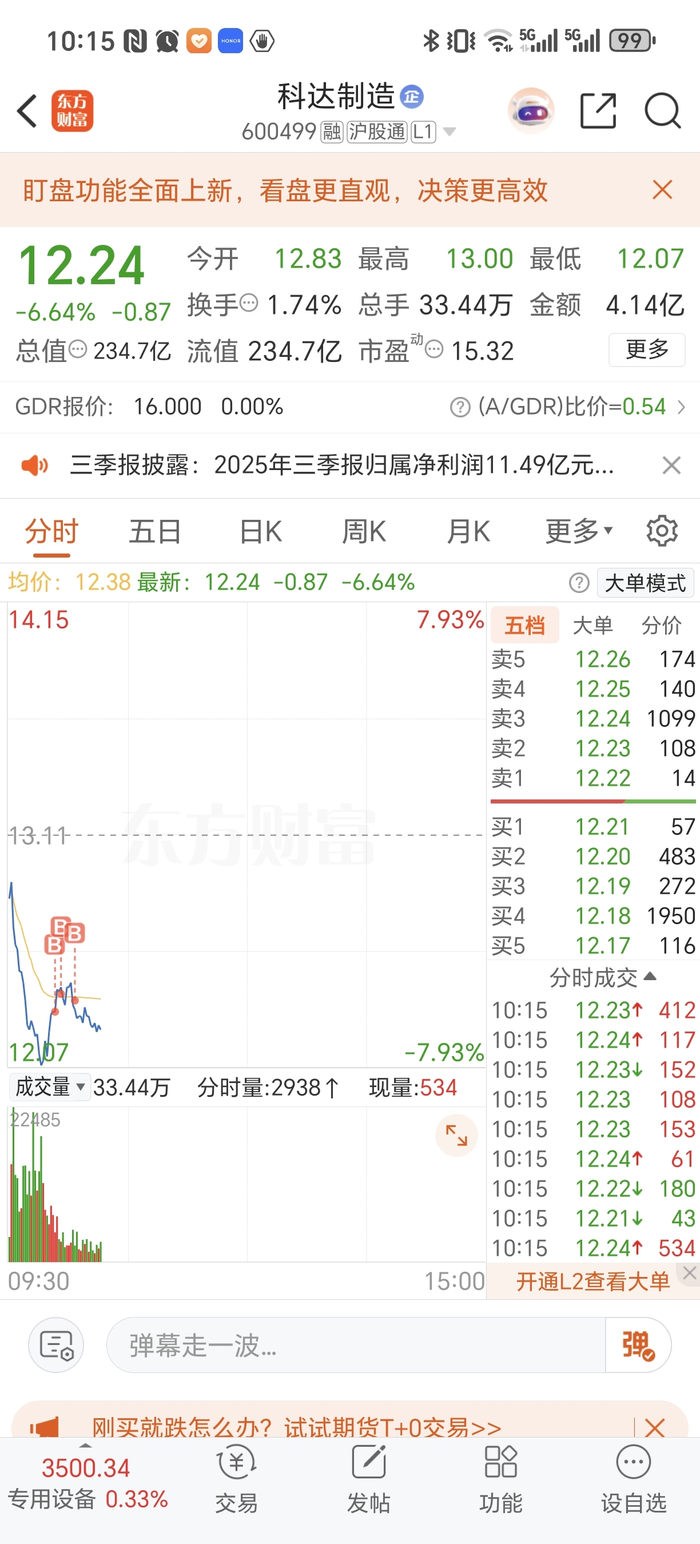Screen dimensions: 700x1544
Task: Tap the back arrow in the header
Action: point(27,111)
